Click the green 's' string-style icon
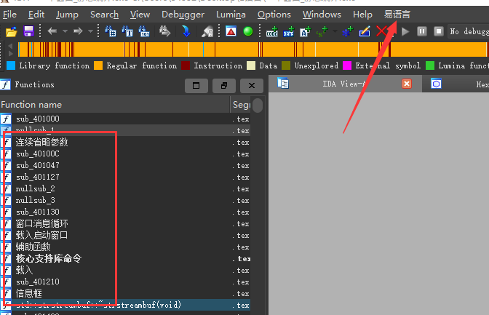 point(322,31)
